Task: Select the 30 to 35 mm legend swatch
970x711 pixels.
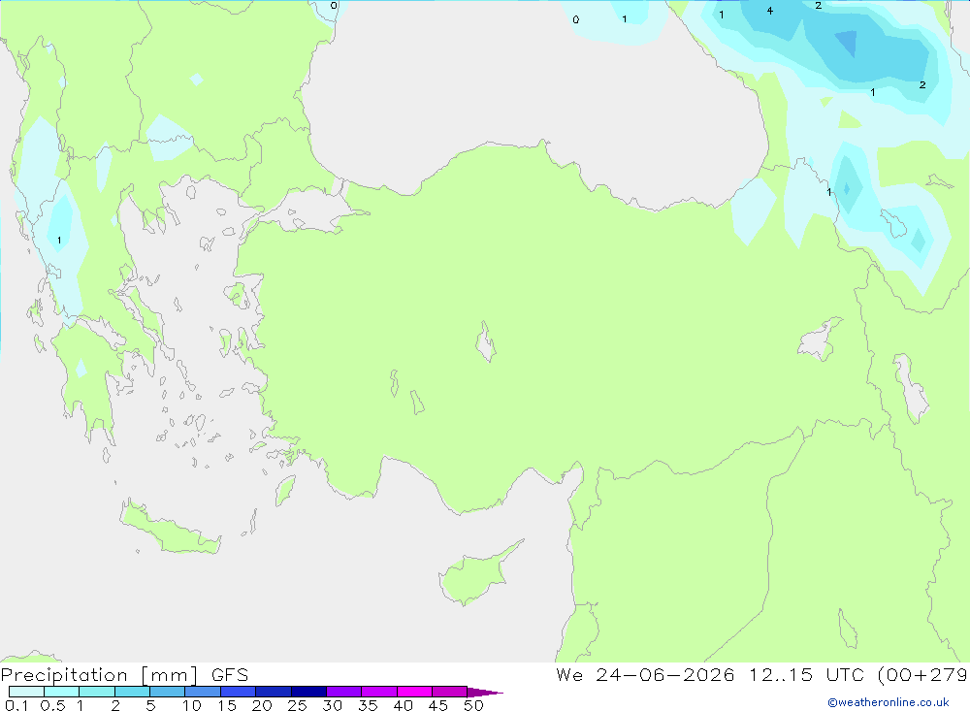Action: [343, 692]
